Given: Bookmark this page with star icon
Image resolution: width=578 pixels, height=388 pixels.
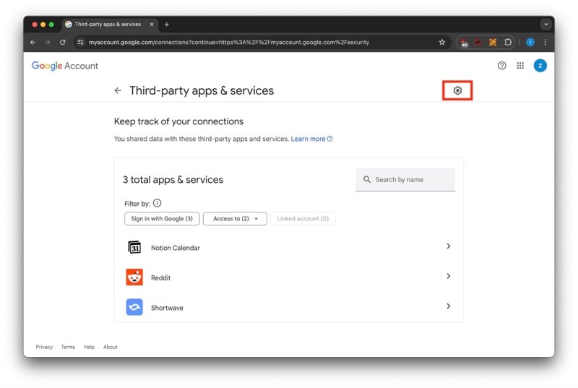Looking at the screenshot, I should [442, 43].
